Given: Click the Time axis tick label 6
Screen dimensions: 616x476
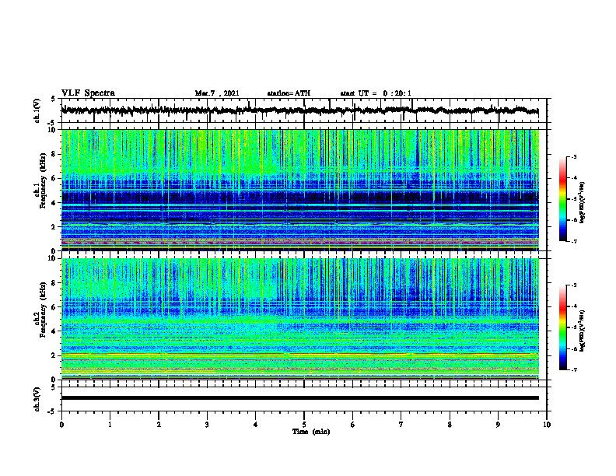Looking at the screenshot, I should (353, 425).
